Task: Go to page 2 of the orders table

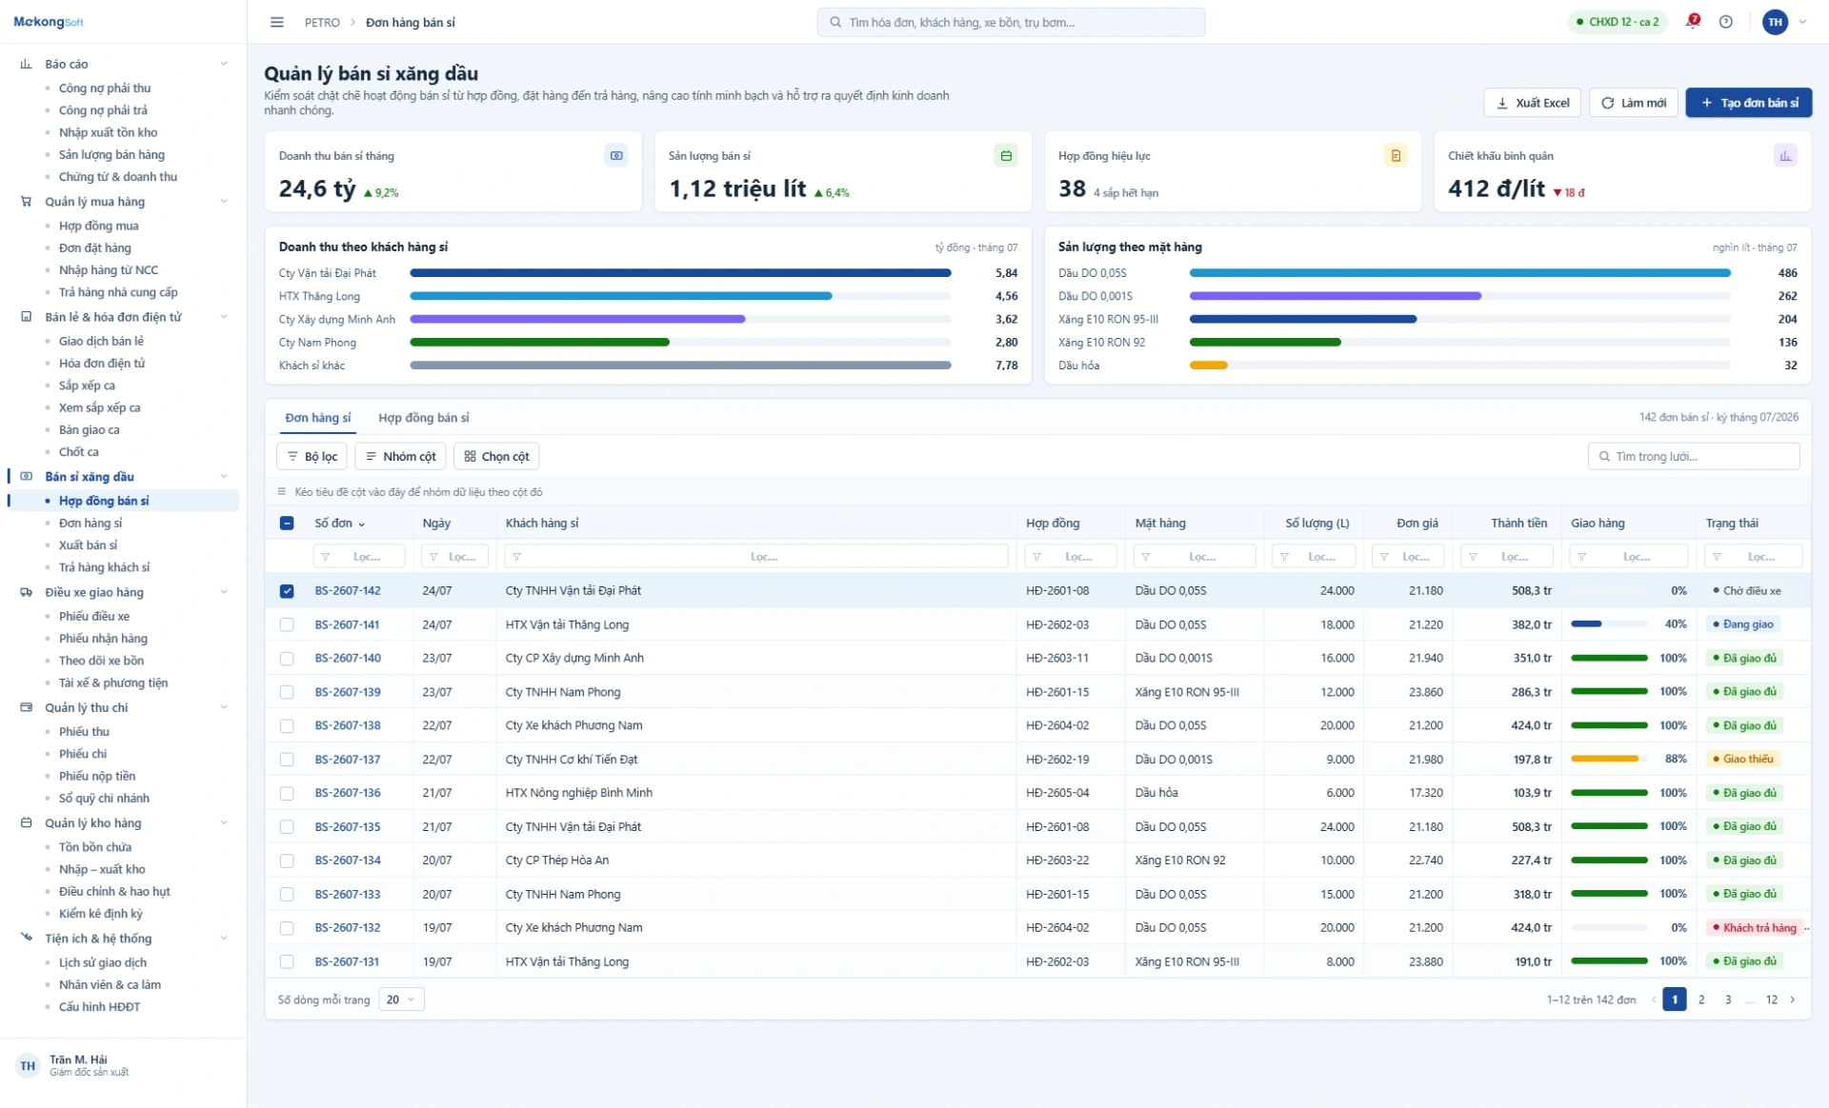Action: click(x=1701, y=999)
